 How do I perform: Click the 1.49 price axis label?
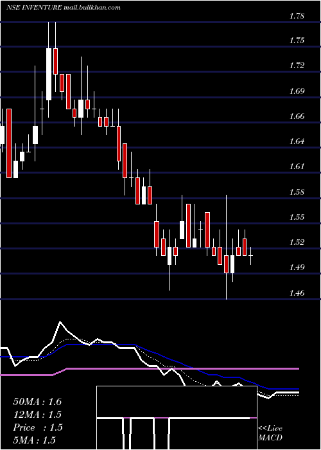click(297, 267)
